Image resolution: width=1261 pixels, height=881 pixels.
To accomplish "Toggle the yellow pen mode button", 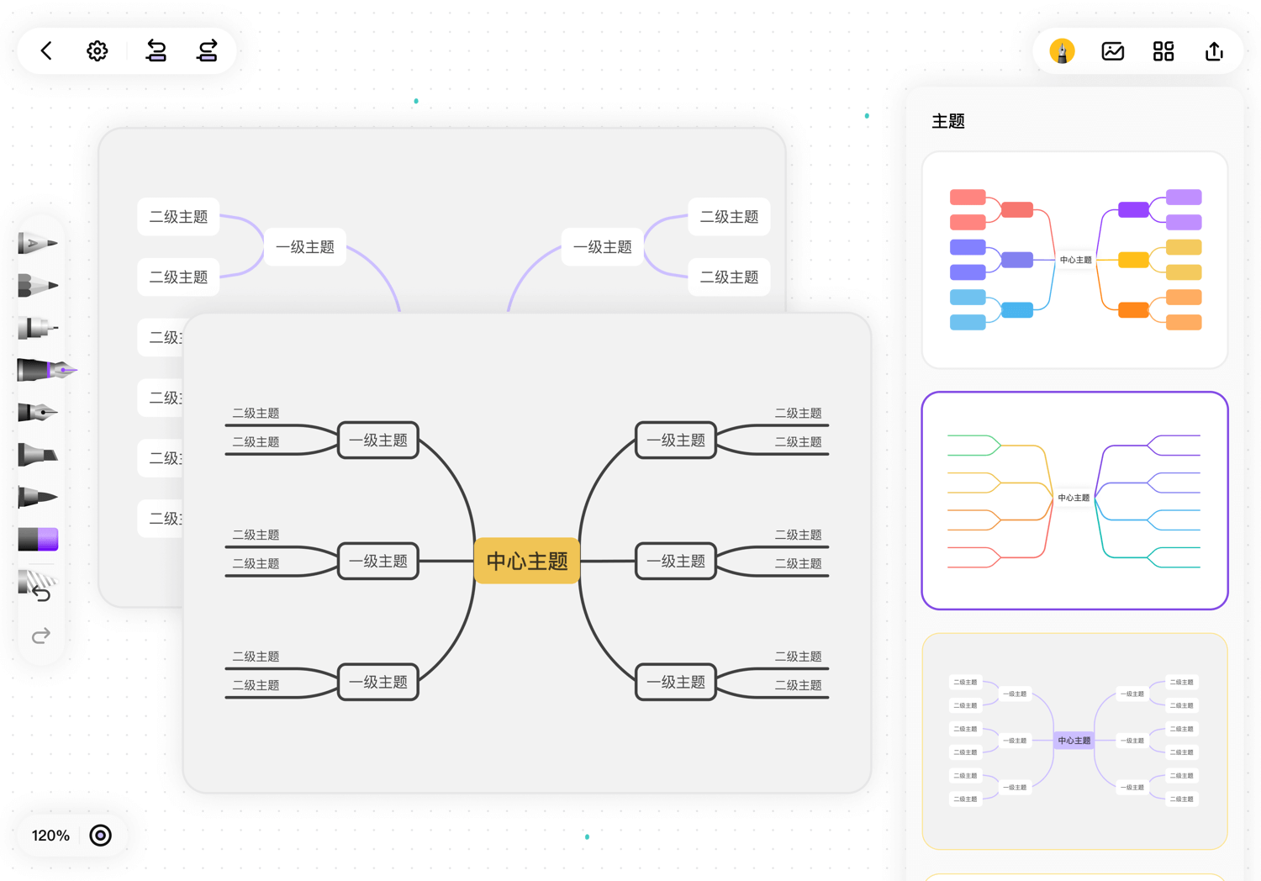I will pyautogui.click(x=1062, y=51).
